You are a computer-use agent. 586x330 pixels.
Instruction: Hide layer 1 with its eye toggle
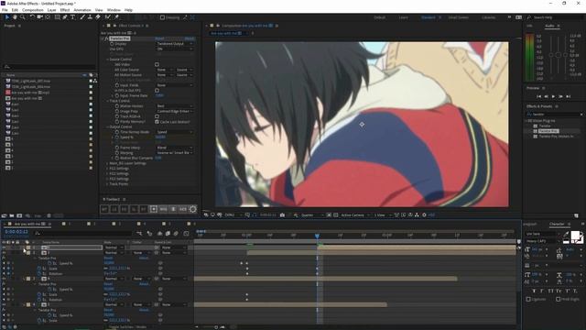4,247
